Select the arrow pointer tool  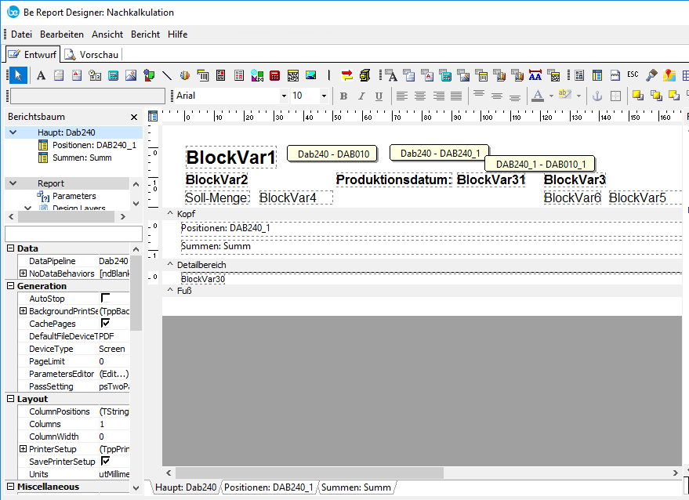click(x=18, y=75)
